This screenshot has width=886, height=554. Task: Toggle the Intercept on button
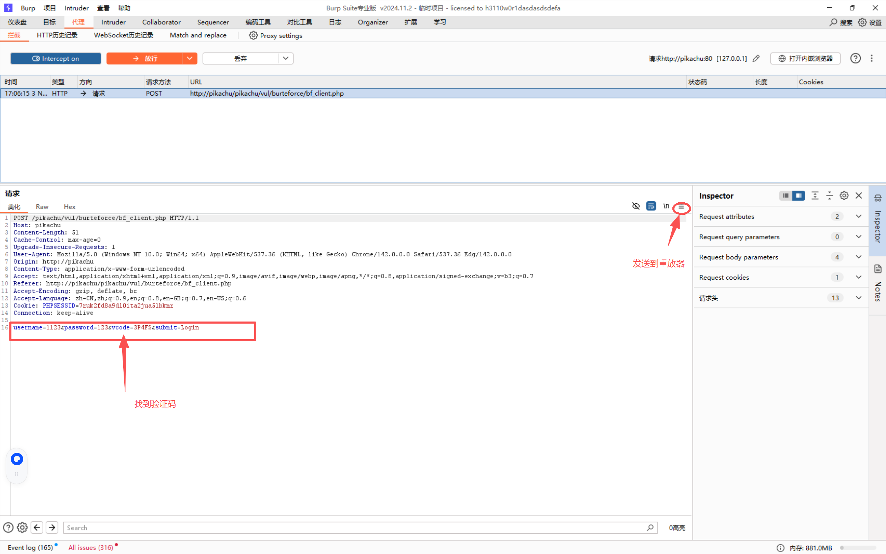[x=56, y=58]
